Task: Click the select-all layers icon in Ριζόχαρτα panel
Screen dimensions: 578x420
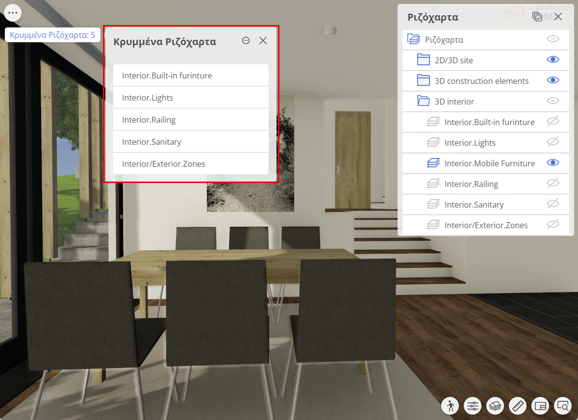Action: pos(537,17)
